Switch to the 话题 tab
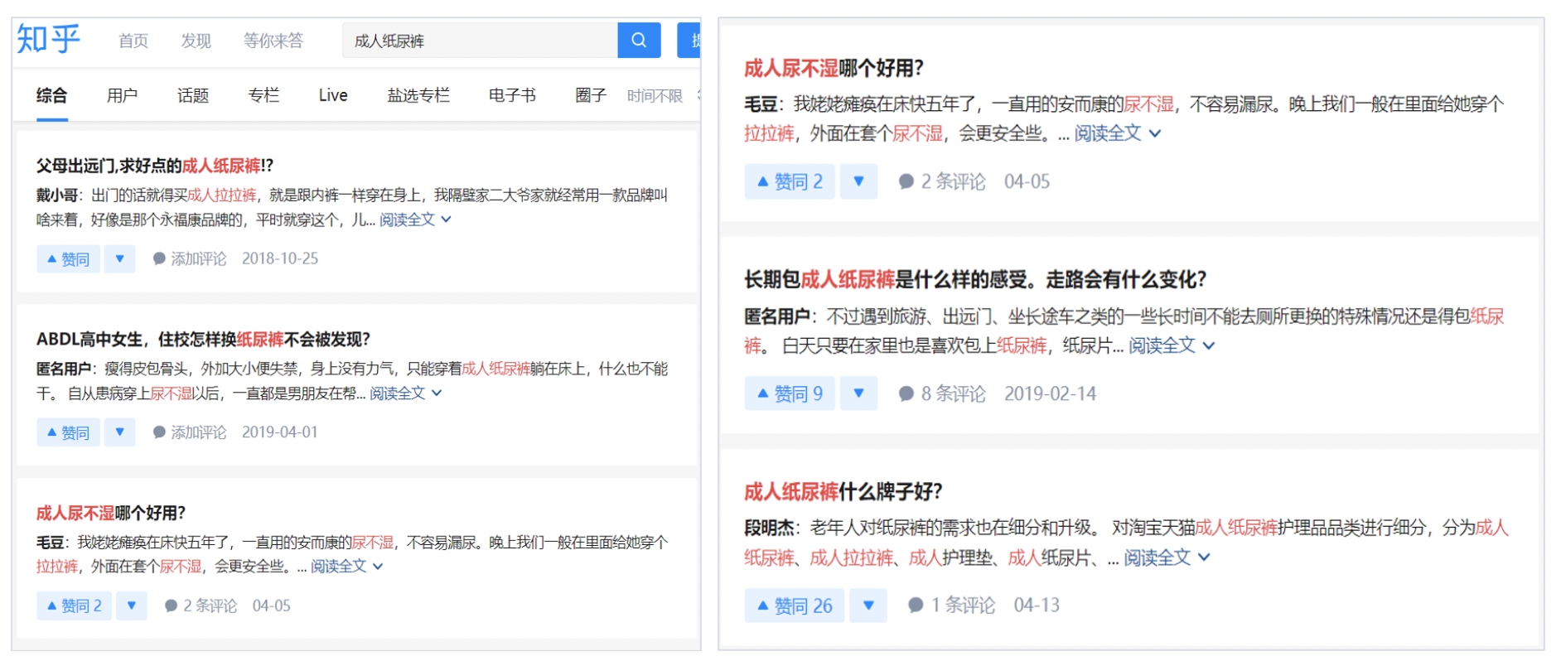Image resolution: width=1561 pixels, height=666 pixels. tap(193, 96)
